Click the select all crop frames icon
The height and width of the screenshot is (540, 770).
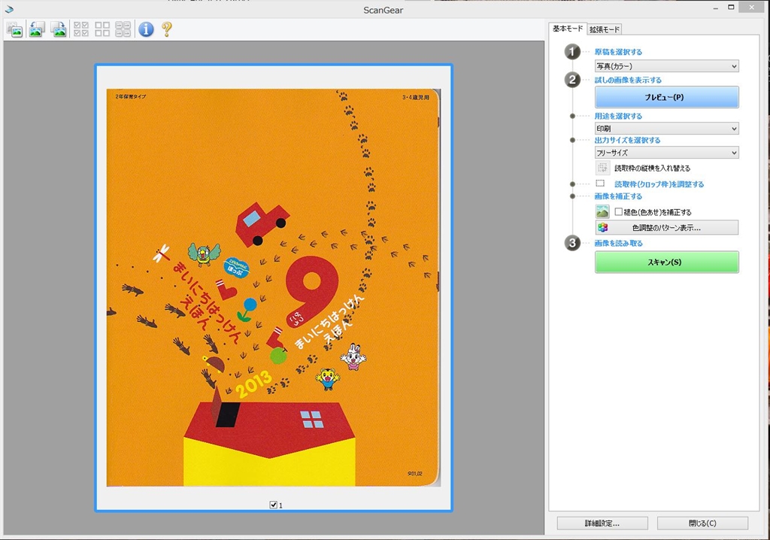pyautogui.click(x=123, y=29)
